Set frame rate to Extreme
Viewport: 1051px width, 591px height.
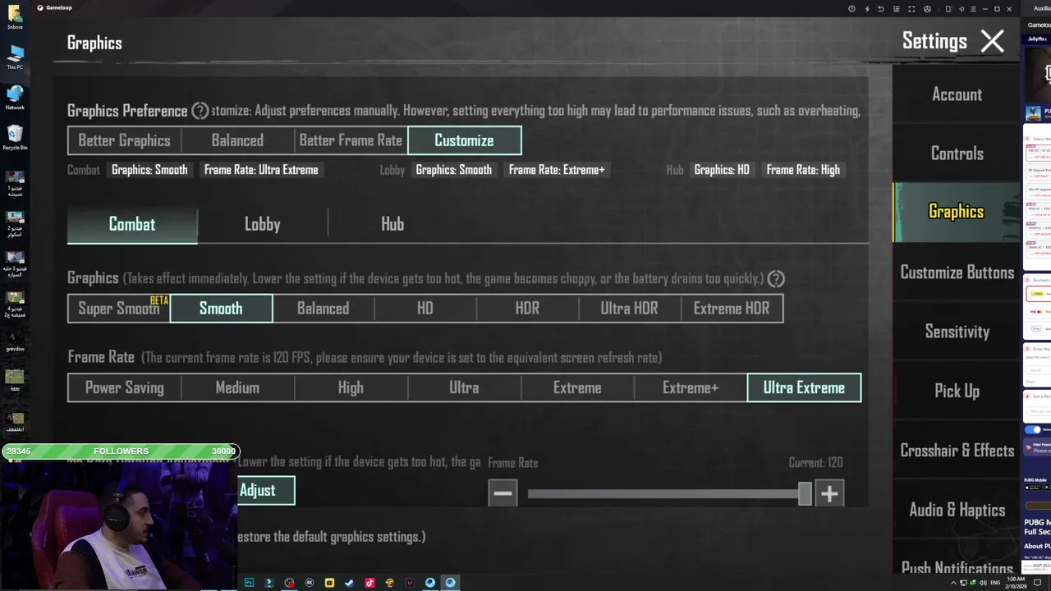point(577,387)
